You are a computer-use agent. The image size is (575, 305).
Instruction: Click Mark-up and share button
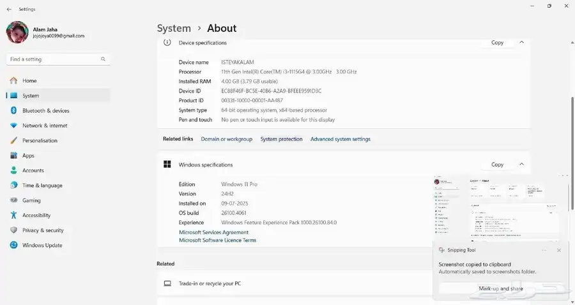[x=501, y=288]
